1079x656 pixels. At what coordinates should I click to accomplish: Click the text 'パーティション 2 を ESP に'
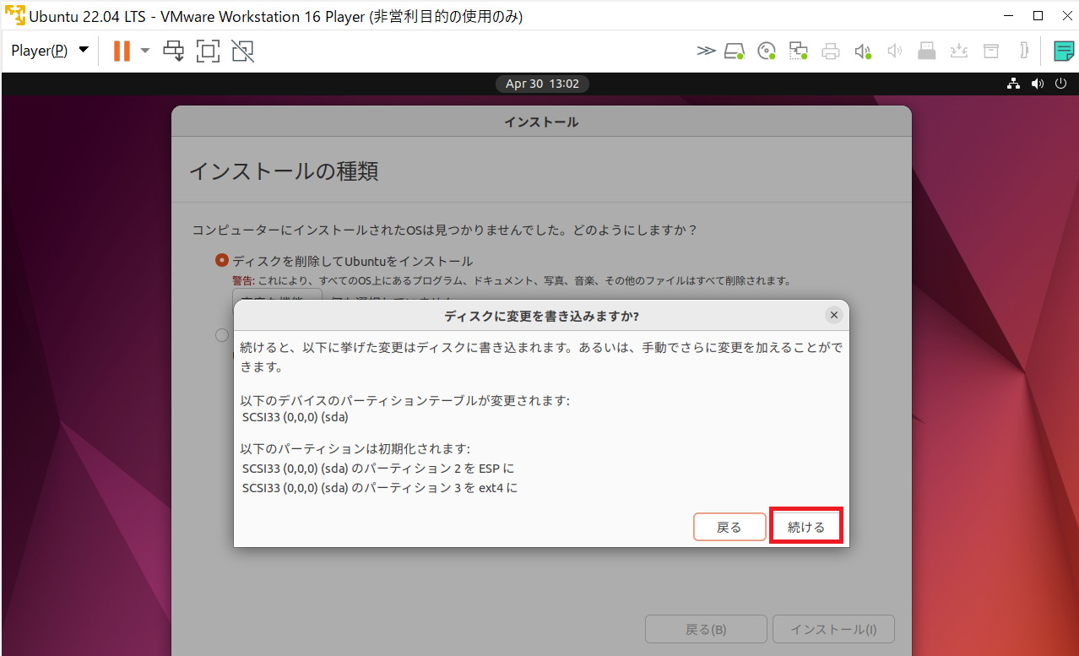[x=433, y=468]
